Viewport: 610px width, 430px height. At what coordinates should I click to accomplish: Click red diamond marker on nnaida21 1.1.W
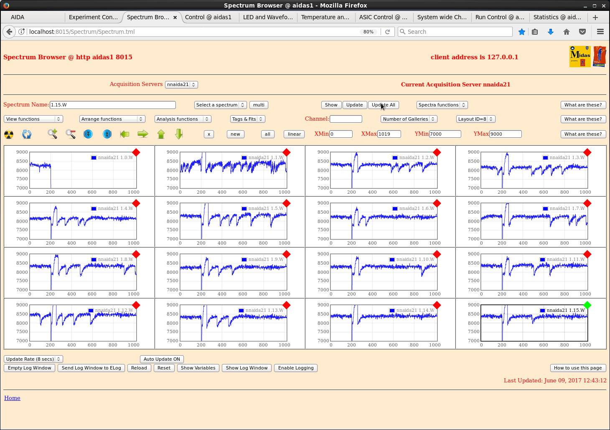287,152
